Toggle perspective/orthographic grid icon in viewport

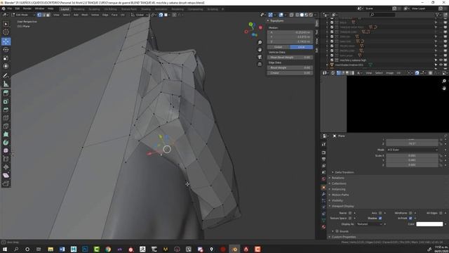260,64
